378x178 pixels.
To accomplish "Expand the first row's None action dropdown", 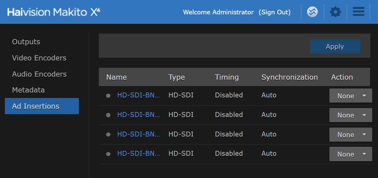I will click(350, 96).
